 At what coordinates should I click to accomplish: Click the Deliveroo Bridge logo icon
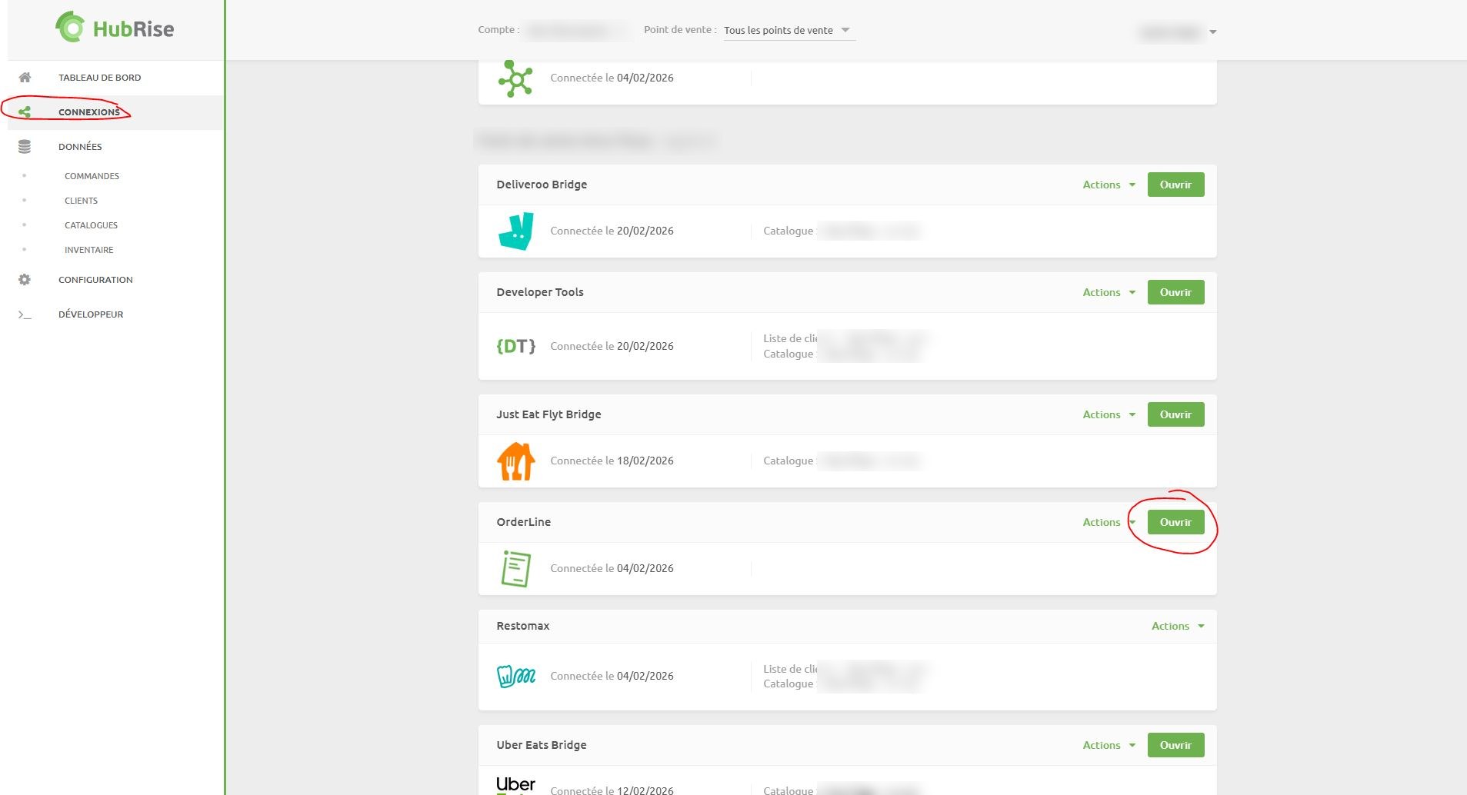(x=516, y=231)
